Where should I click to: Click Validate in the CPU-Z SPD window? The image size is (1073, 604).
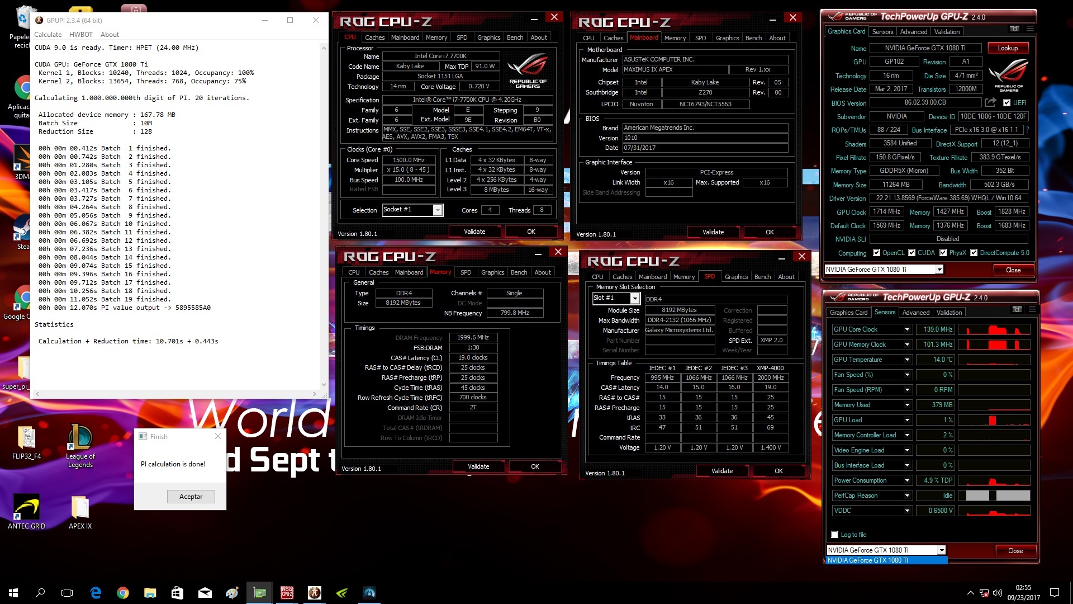click(722, 471)
